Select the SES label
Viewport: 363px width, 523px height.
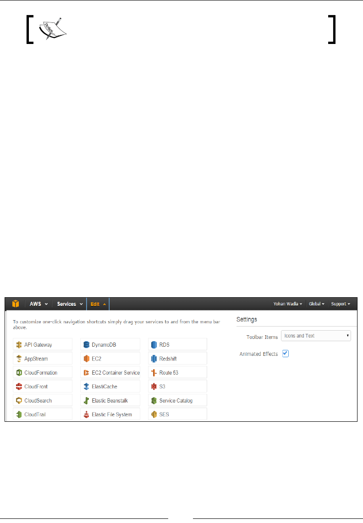coord(164,414)
